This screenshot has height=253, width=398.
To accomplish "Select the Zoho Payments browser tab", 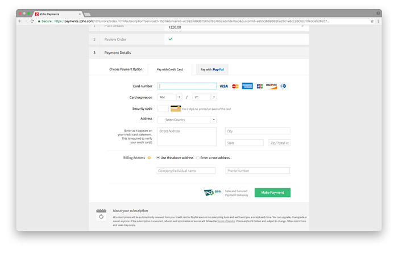I will pos(58,14).
